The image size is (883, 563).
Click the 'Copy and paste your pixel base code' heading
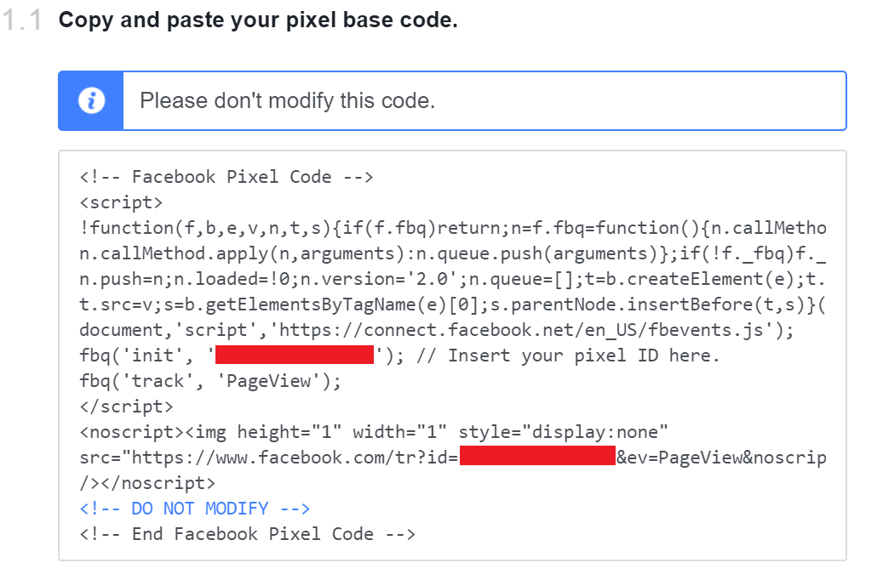(258, 20)
